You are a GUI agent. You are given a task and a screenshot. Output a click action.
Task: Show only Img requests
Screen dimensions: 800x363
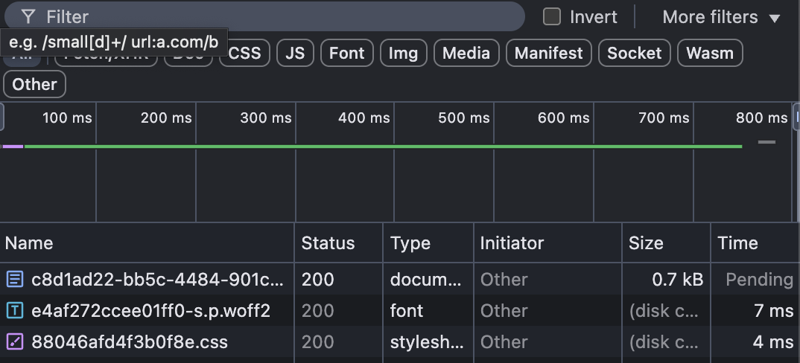pos(403,53)
